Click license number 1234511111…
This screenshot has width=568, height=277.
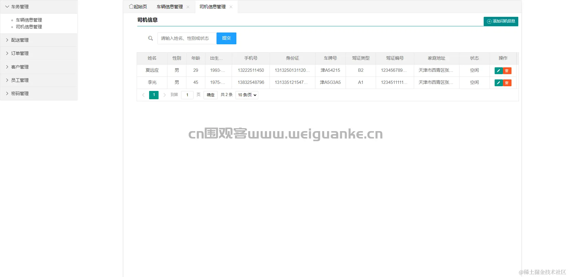click(x=395, y=82)
